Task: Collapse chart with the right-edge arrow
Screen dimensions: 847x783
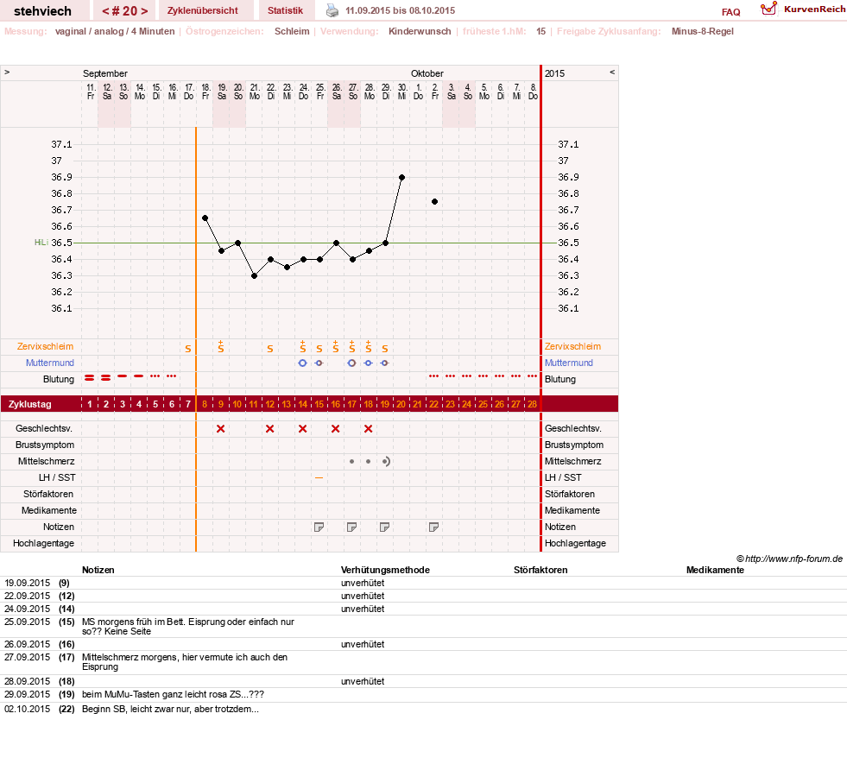Action: tap(612, 72)
